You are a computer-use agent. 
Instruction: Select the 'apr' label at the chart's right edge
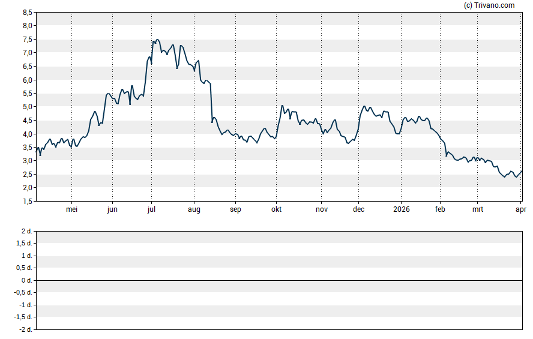(x=521, y=209)
